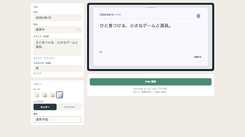Choose the selected lavender theme swatch
Image resolution: width=245 pixels, height=137 pixels.
coord(60,95)
